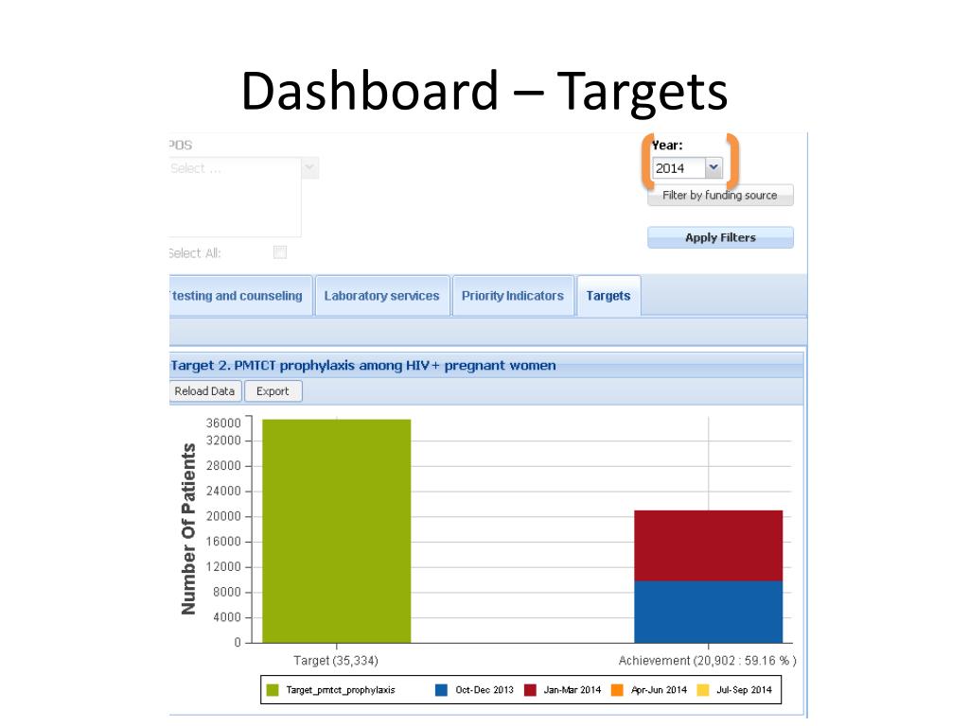Screen dimensions: 969x726
Task: Toggle the Select All checkbox
Action: pos(280,251)
